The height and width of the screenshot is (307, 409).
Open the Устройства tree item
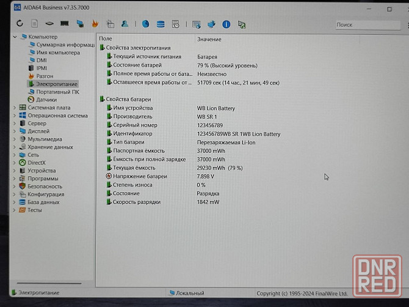42,171
